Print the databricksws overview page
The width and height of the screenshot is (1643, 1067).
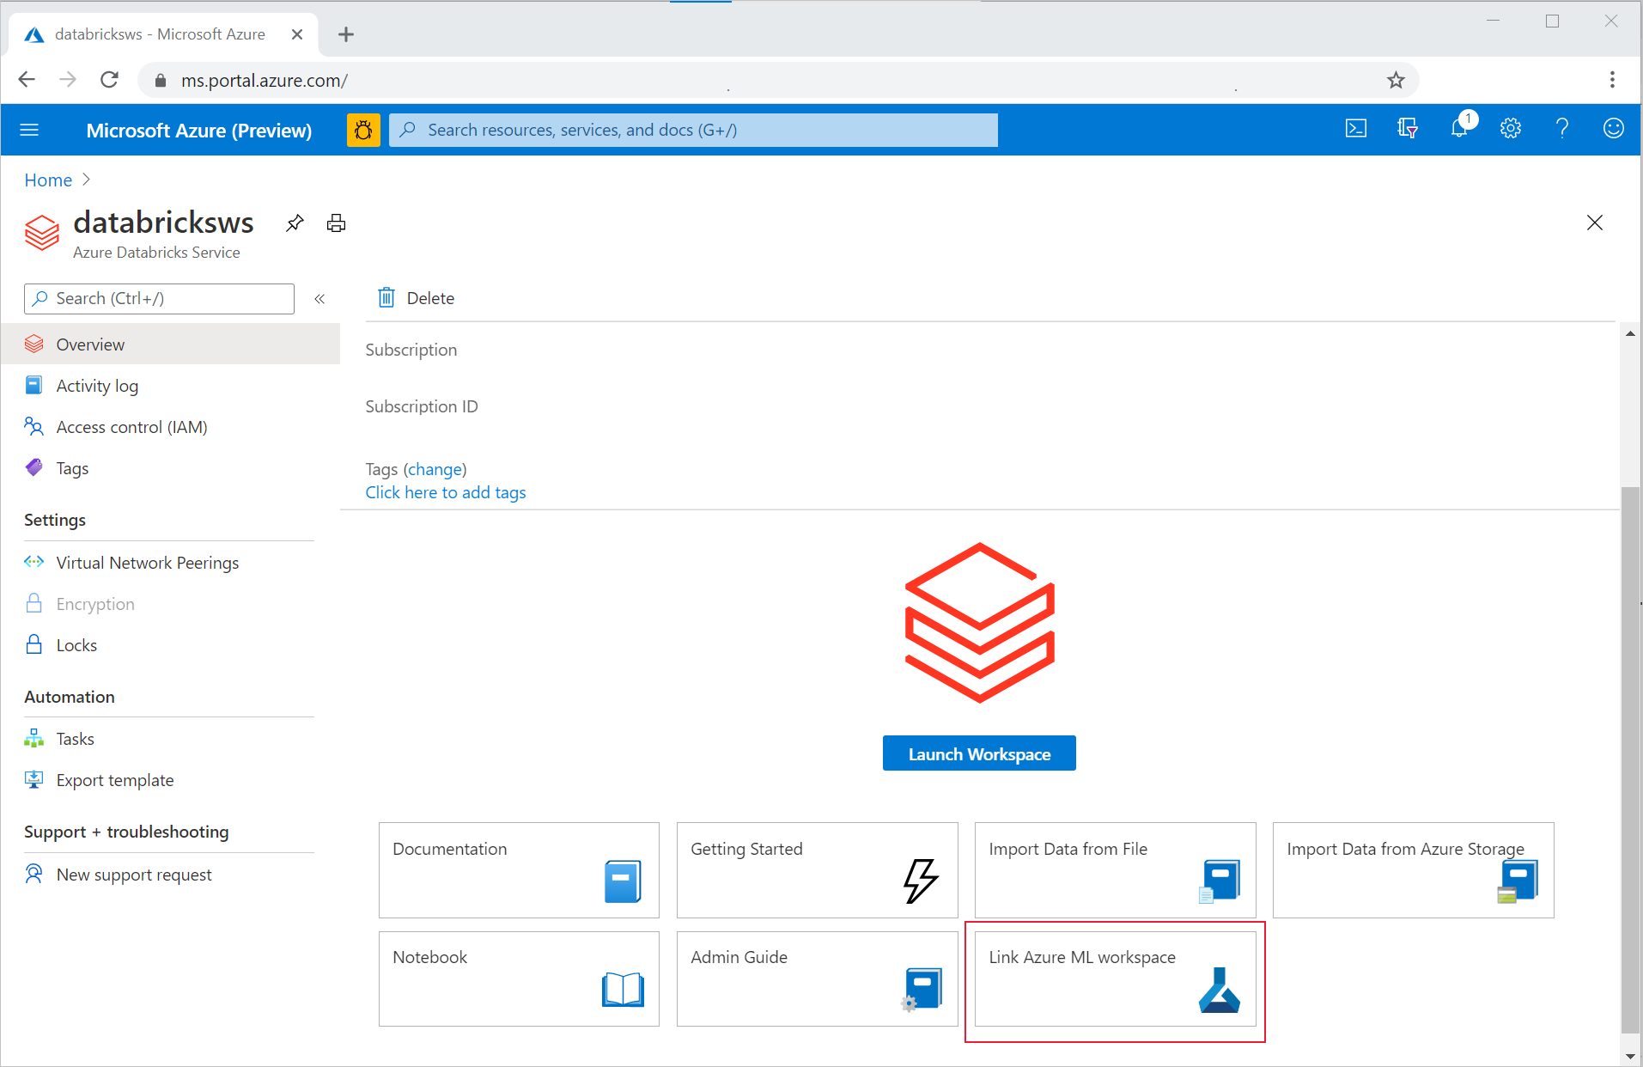click(335, 223)
